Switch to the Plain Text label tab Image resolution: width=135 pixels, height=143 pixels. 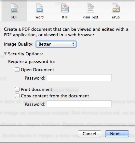point(90,17)
